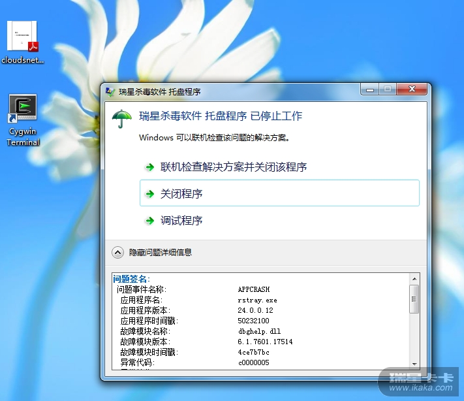Screen dimensions: 464x401
Task: Click arrow icon beside 联机检查解决方案并关闭该程序
Action: 149,167
